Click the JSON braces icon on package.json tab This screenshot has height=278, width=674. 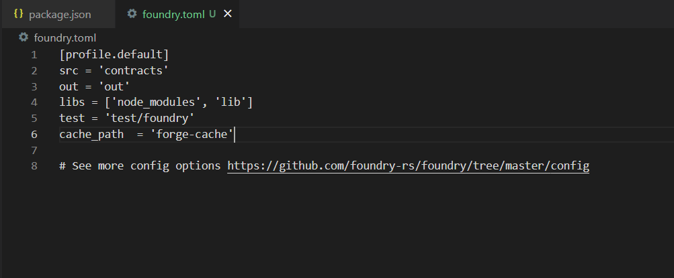19,14
